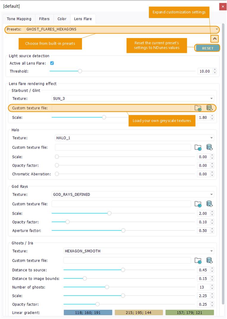The image size is (227, 319).
Task: Open the Filters tab
Action: [x=44, y=19]
